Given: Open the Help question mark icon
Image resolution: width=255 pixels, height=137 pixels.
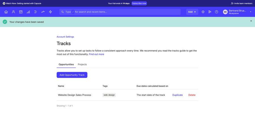Looking at the screenshot, I should (216, 12).
